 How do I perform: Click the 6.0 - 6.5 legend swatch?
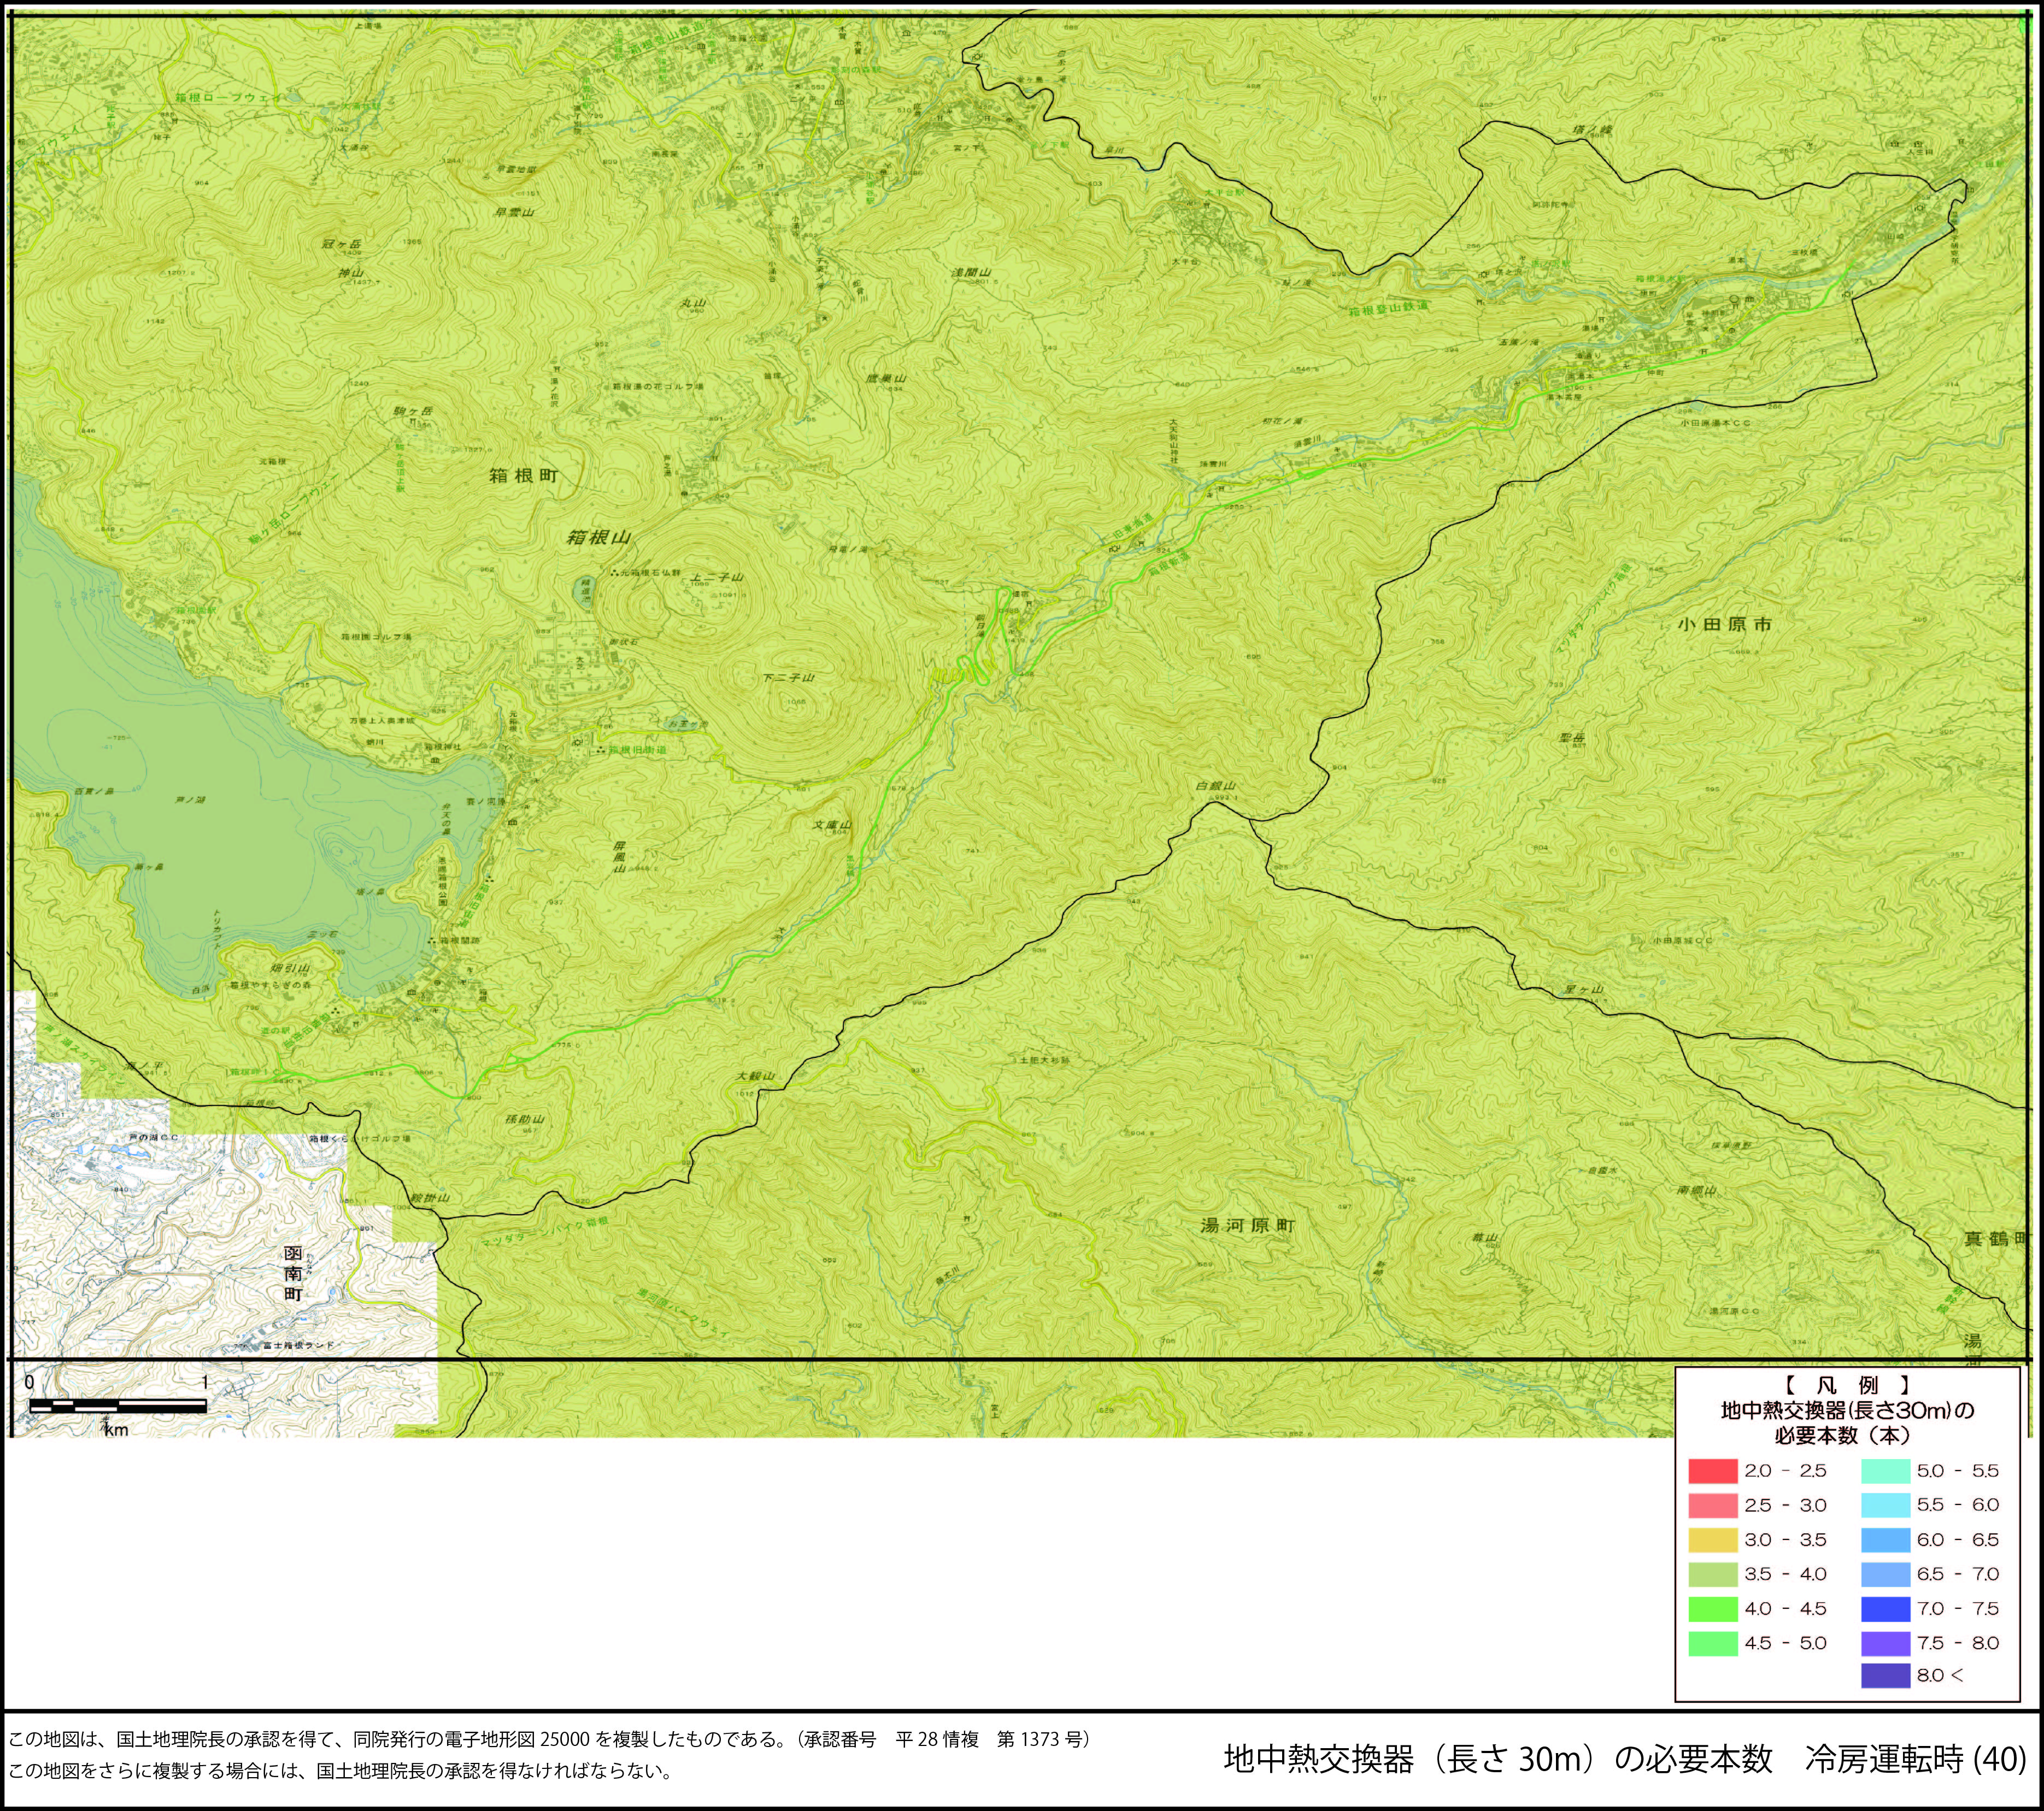pyautogui.click(x=1885, y=1540)
